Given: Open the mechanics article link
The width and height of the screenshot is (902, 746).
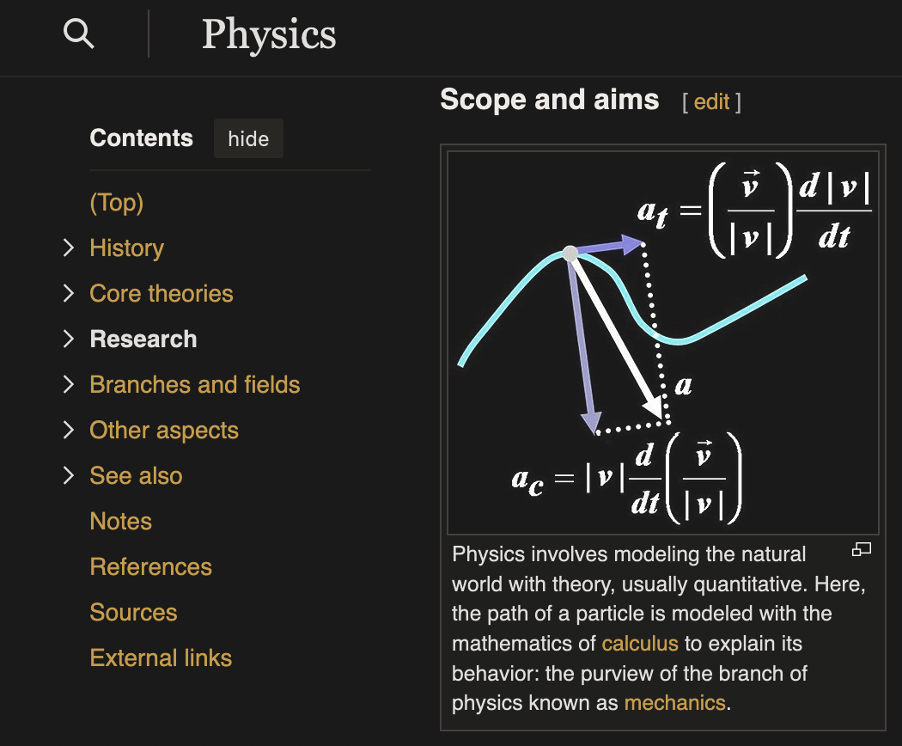Looking at the screenshot, I should pos(675,702).
